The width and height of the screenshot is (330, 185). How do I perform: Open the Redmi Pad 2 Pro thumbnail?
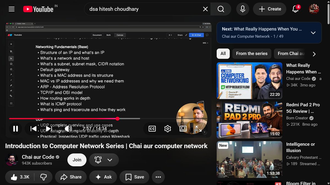(x=249, y=120)
